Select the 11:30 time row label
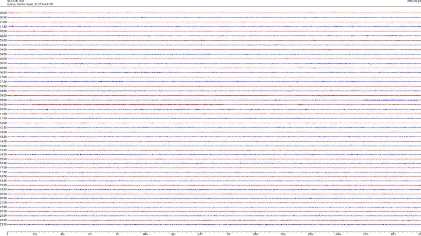Viewport: 421px width, 236px height. (x=3, y=118)
